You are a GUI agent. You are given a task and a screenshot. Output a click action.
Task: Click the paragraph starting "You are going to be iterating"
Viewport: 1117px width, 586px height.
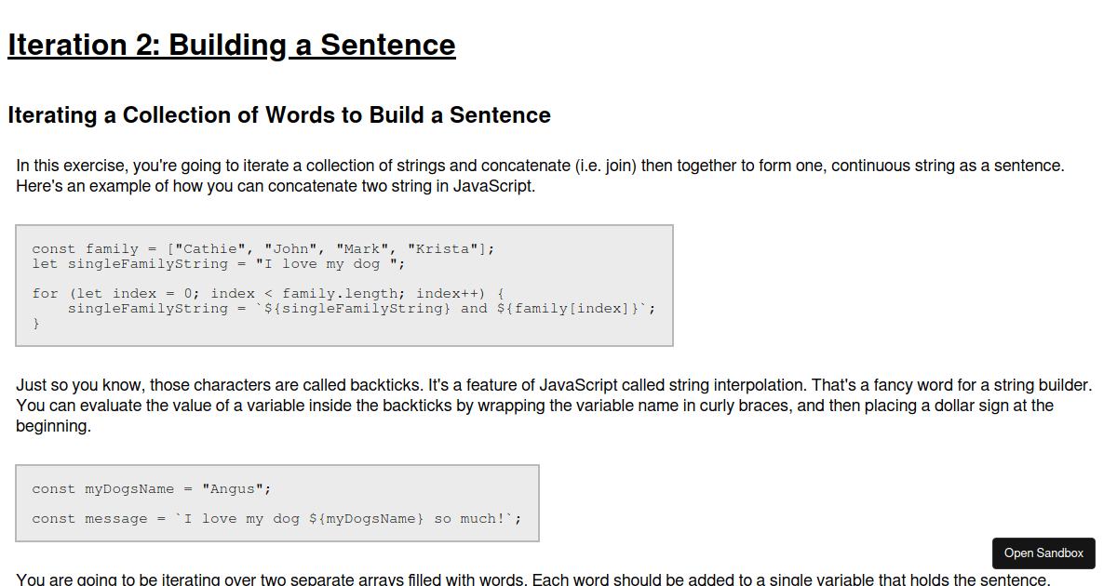click(532, 579)
